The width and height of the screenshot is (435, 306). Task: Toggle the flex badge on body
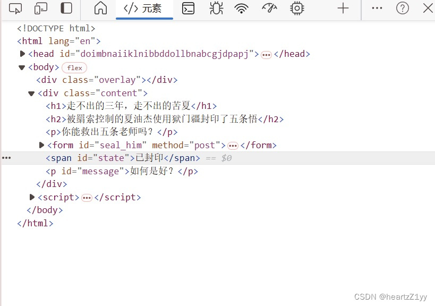[74, 67]
